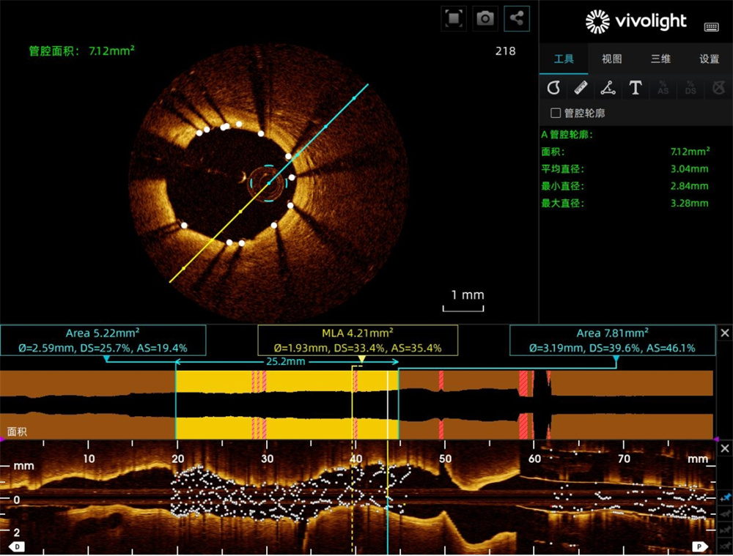The width and height of the screenshot is (733, 556).
Task: Click frame number 218
Action: point(505,51)
